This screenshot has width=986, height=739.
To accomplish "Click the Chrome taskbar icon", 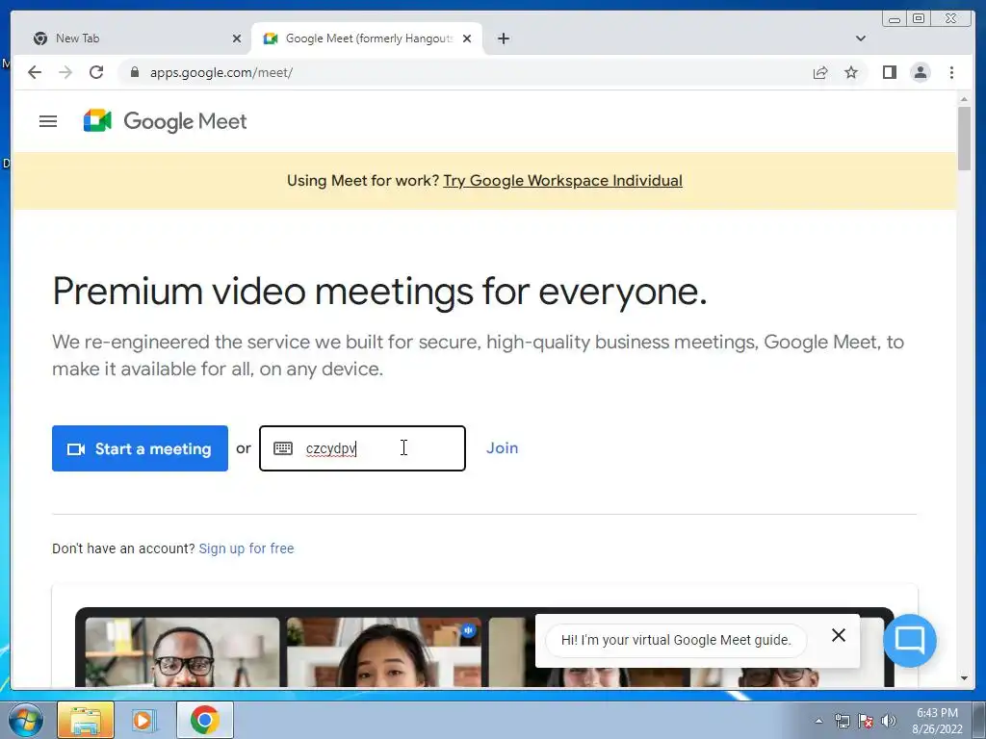I will pos(204,720).
